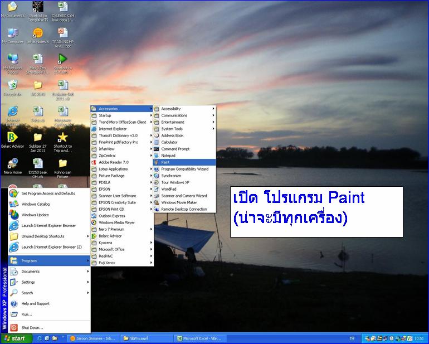Click the Synchronize icon
This screenshot has height=344, width=429.
click(x=157, y=176)
